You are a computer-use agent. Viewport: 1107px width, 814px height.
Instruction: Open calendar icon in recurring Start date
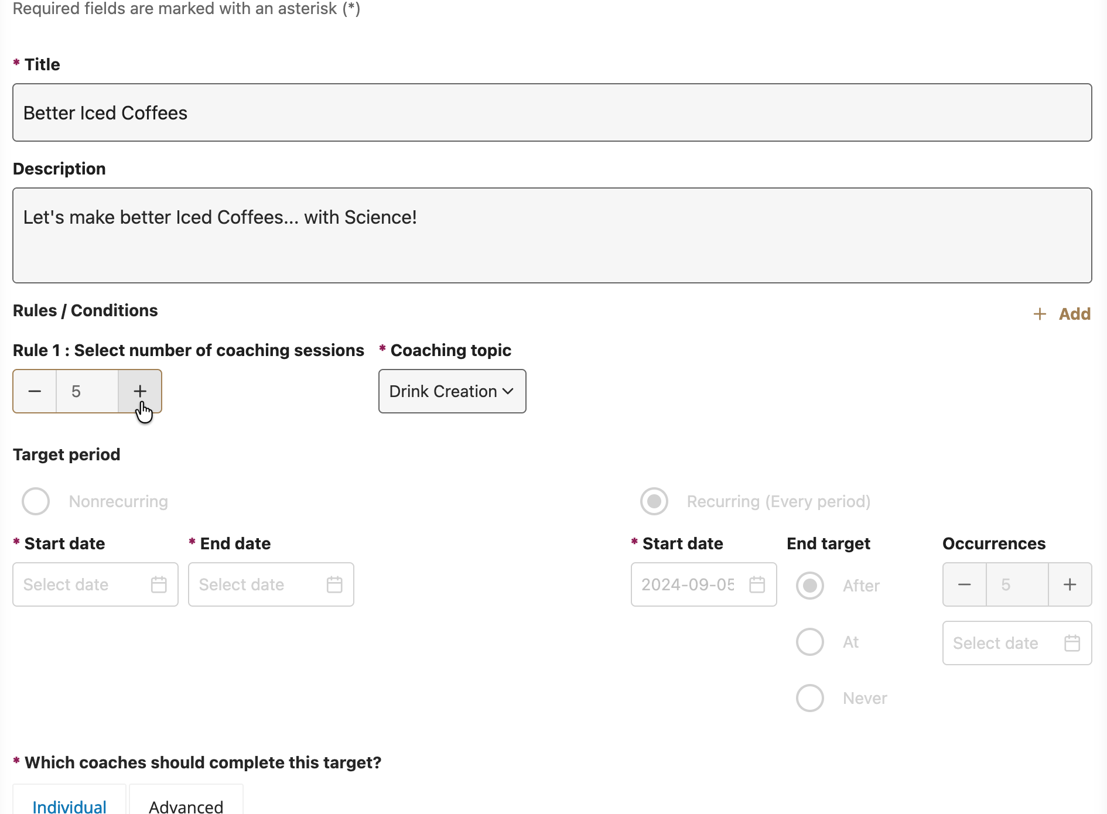(757, 584)
